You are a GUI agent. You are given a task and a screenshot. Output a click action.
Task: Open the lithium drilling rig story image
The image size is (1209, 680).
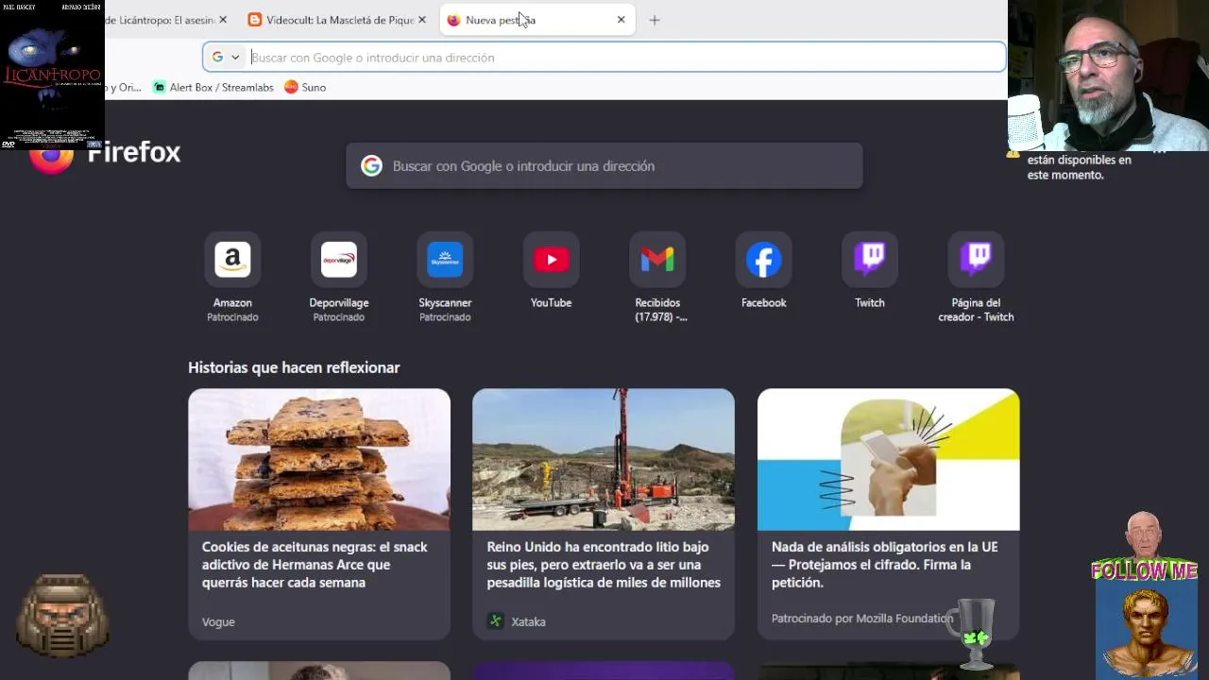coord(604,460)
